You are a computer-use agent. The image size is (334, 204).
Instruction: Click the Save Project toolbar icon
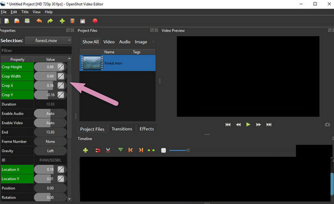tap(27, 21)
